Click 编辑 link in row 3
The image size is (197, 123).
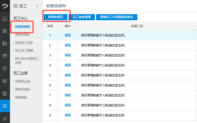click(x=68, y=55)
